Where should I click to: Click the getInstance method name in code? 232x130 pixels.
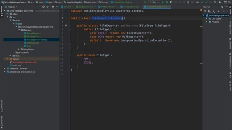click(x=129, y=26)
